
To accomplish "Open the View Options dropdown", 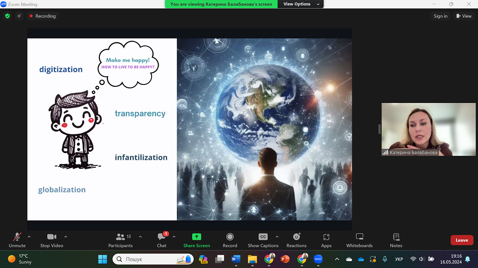I will (x=297, y=4).
